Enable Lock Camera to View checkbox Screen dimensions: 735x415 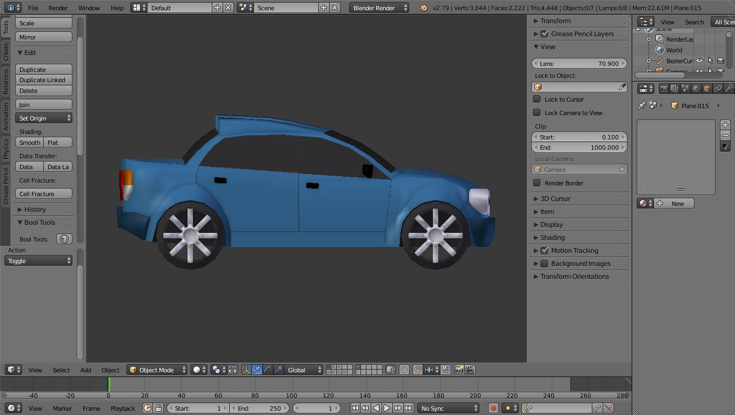tap(537, 112)
